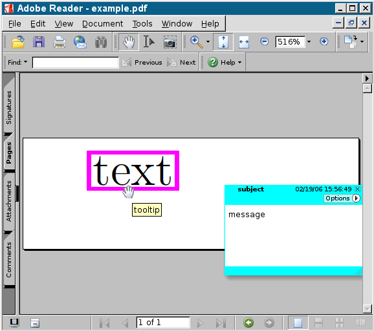Switch to Single Page layout
The height and width of the screenshot is (331, 374).
click(298, 323)
